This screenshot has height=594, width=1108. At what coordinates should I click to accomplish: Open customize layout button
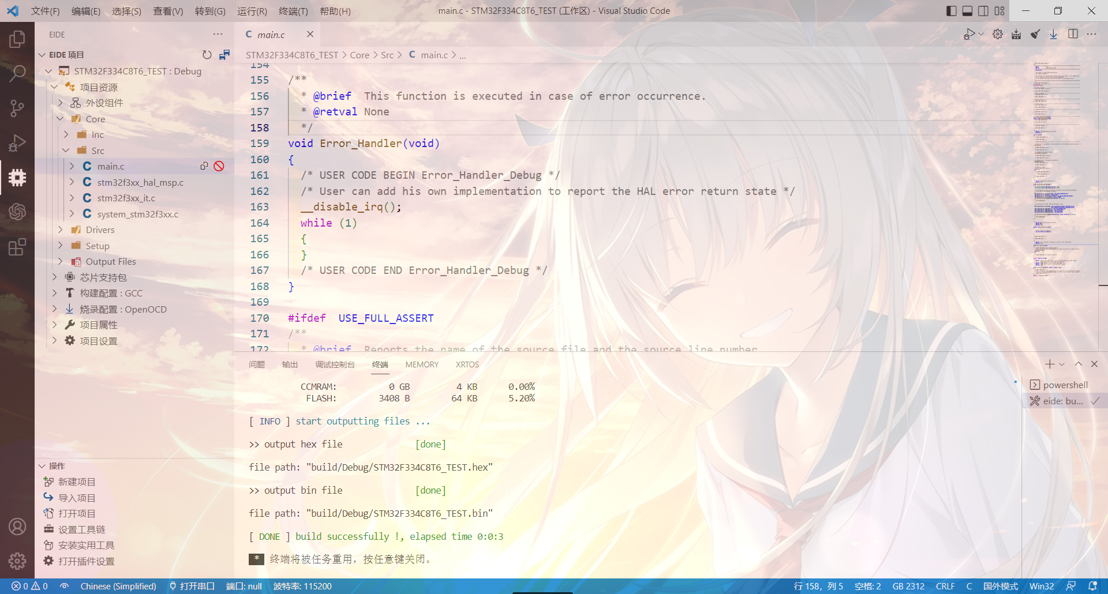point(1000,11)
